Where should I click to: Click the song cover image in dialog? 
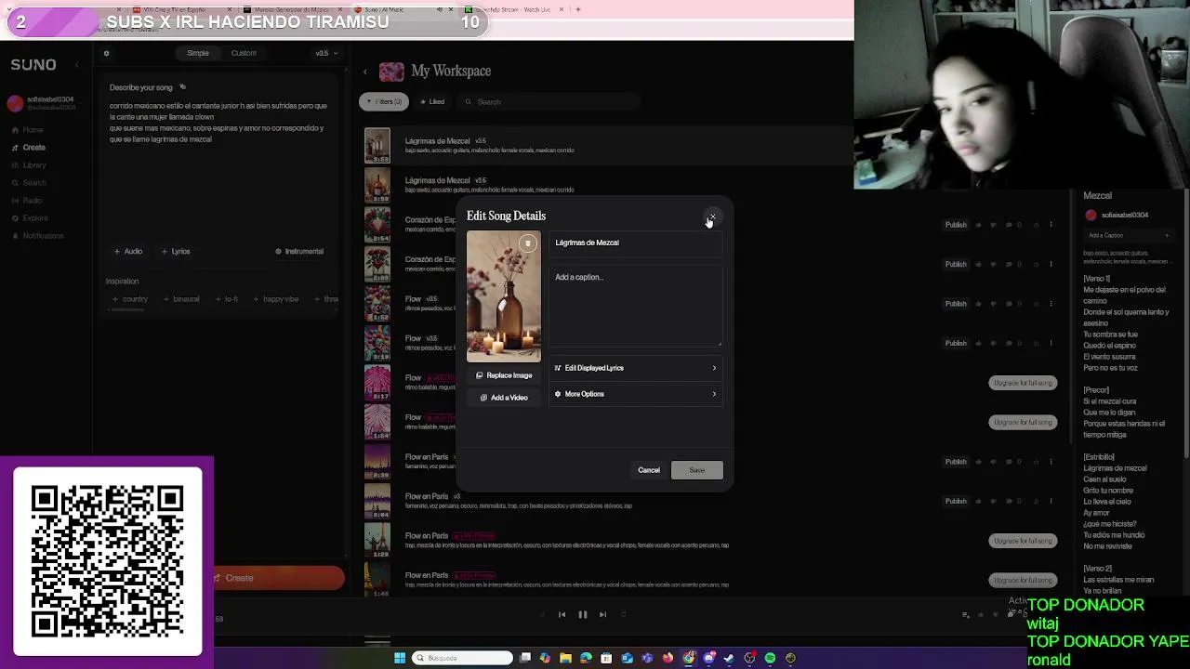coord(503,296)
